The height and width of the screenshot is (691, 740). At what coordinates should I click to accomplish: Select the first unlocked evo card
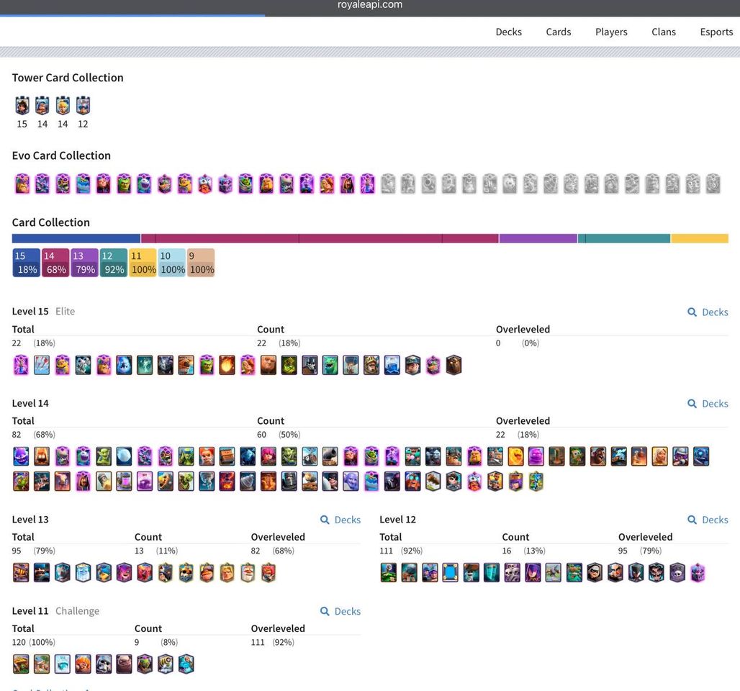pos(22,184)
